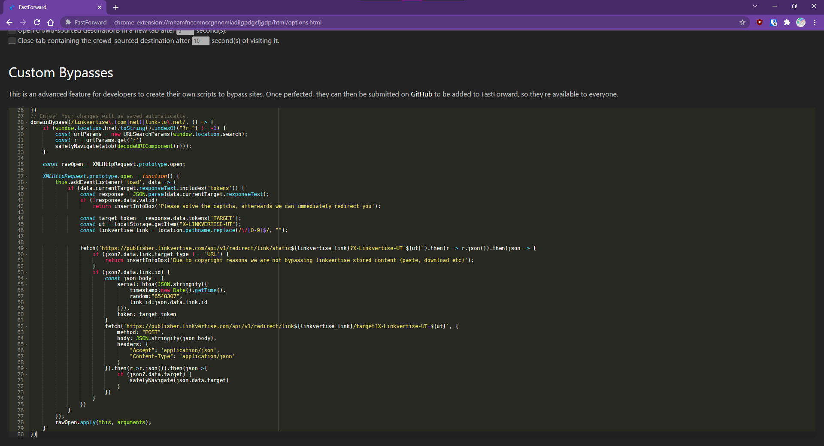Collapse the fold at line 37
824x446 pixels.
coord(27,176)
